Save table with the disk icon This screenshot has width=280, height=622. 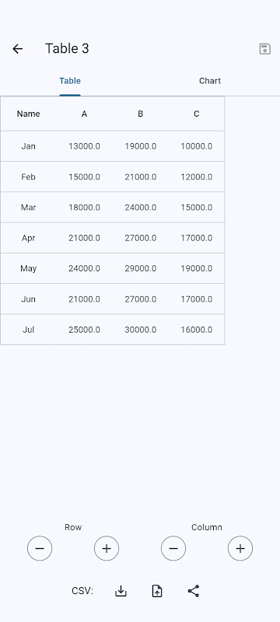pyautogui.click(x=265, y=49)
